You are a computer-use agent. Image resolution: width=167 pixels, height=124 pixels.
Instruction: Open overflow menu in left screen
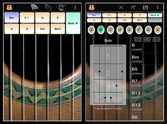pyautogui.click(x=75, y=8)
